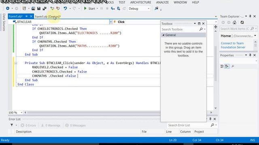259x145 pixels.
Task: Open the ANALYZE menu
Action: pos(162,2)
